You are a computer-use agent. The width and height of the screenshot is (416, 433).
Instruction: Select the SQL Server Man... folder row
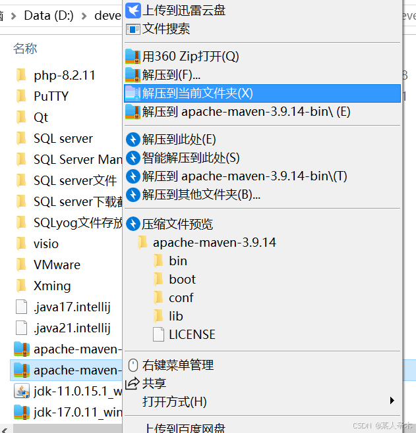pyautogui.click(x=67, y=160)
